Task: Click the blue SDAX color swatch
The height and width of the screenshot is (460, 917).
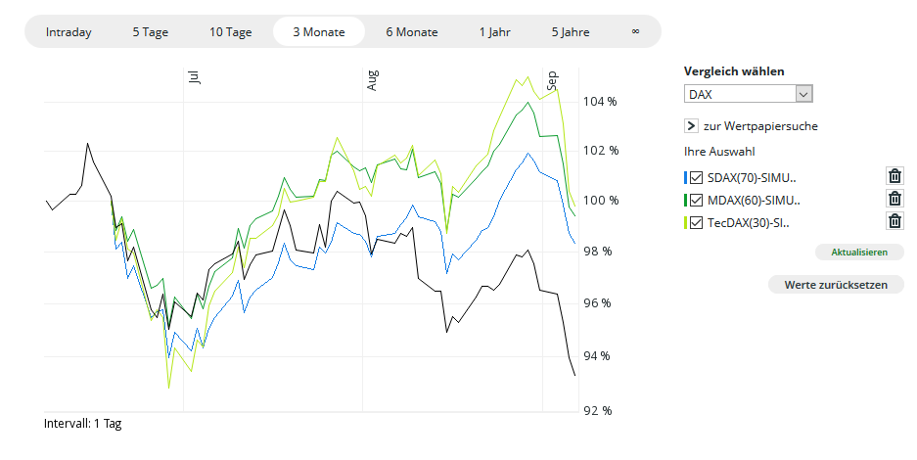Action: coord(686,178)
